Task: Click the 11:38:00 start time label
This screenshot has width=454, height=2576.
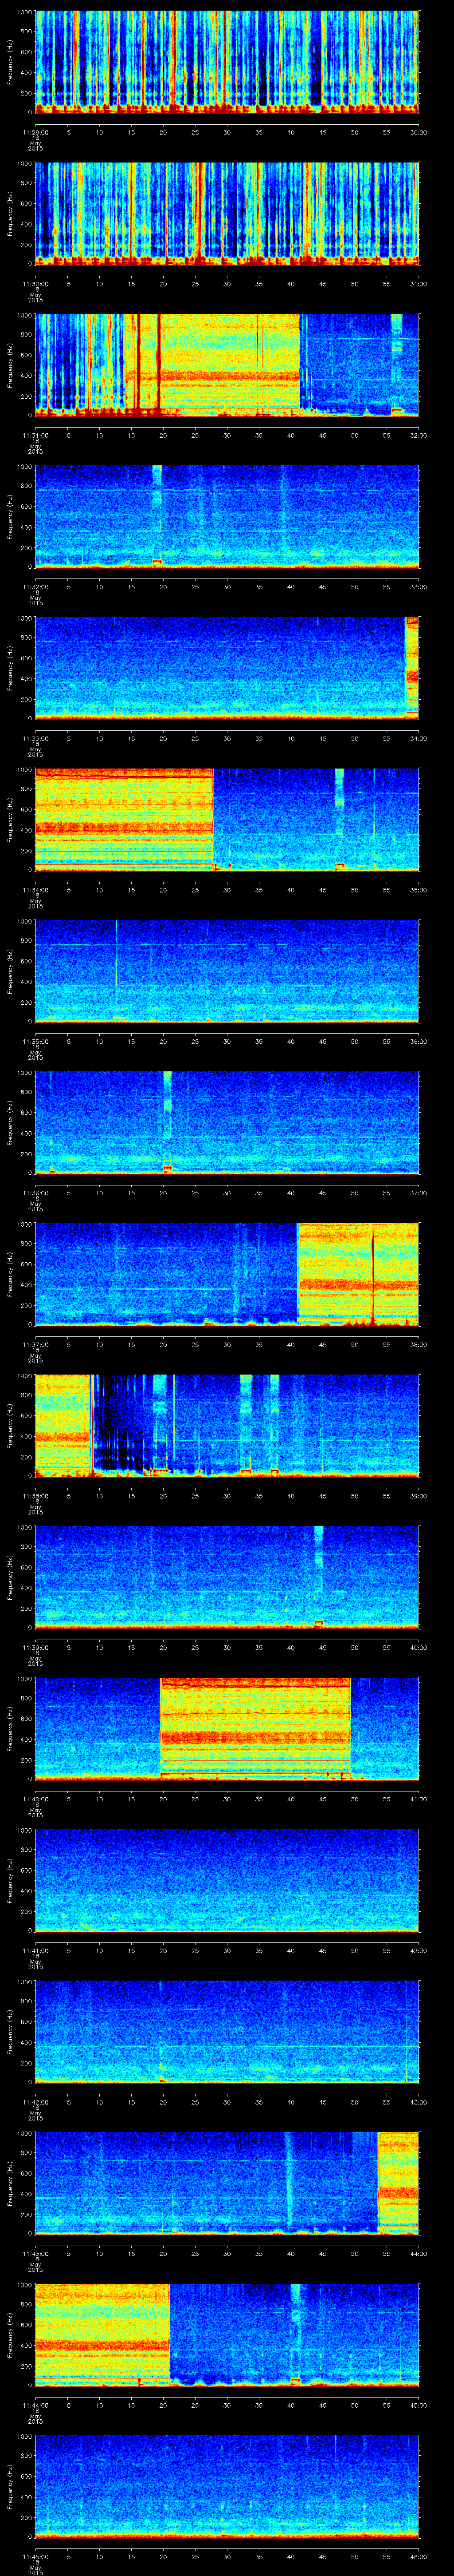Action: coord(36,1495)
